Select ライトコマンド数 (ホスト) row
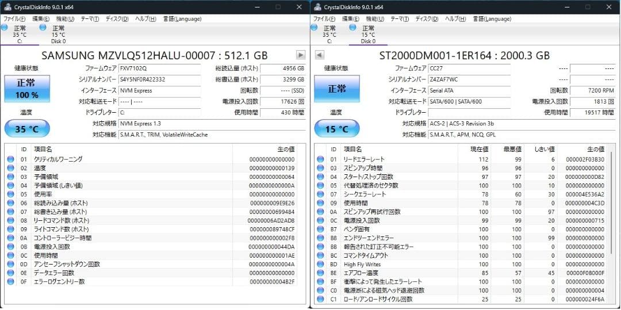This screenshot has height=310, width=621. [x=151, y=229]
